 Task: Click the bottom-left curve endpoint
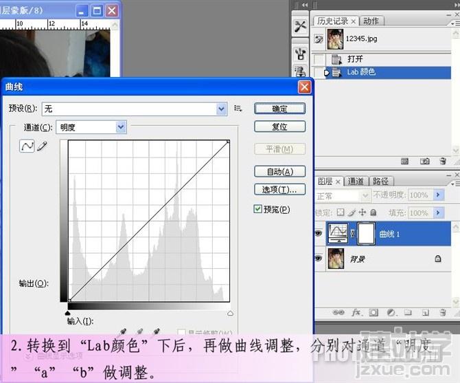[x=69, y=300]
